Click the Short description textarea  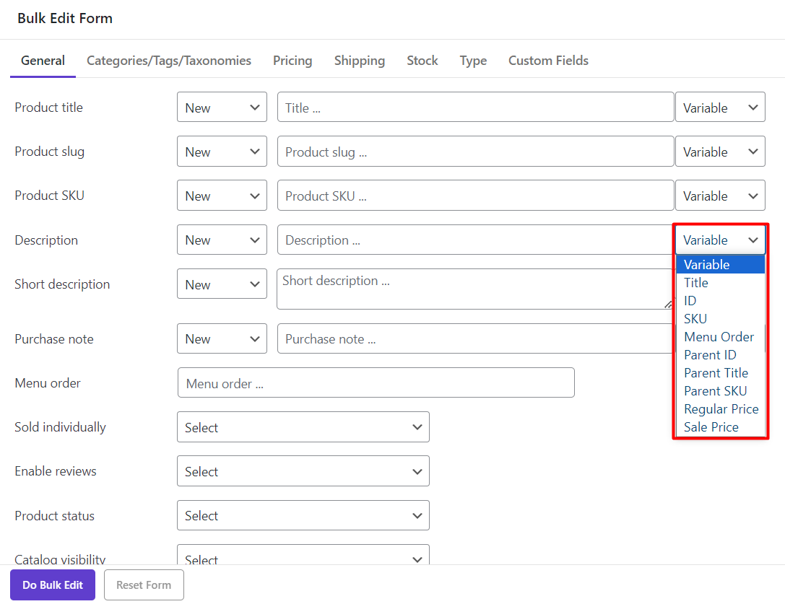pyautogui.click(x=475, y=289)
